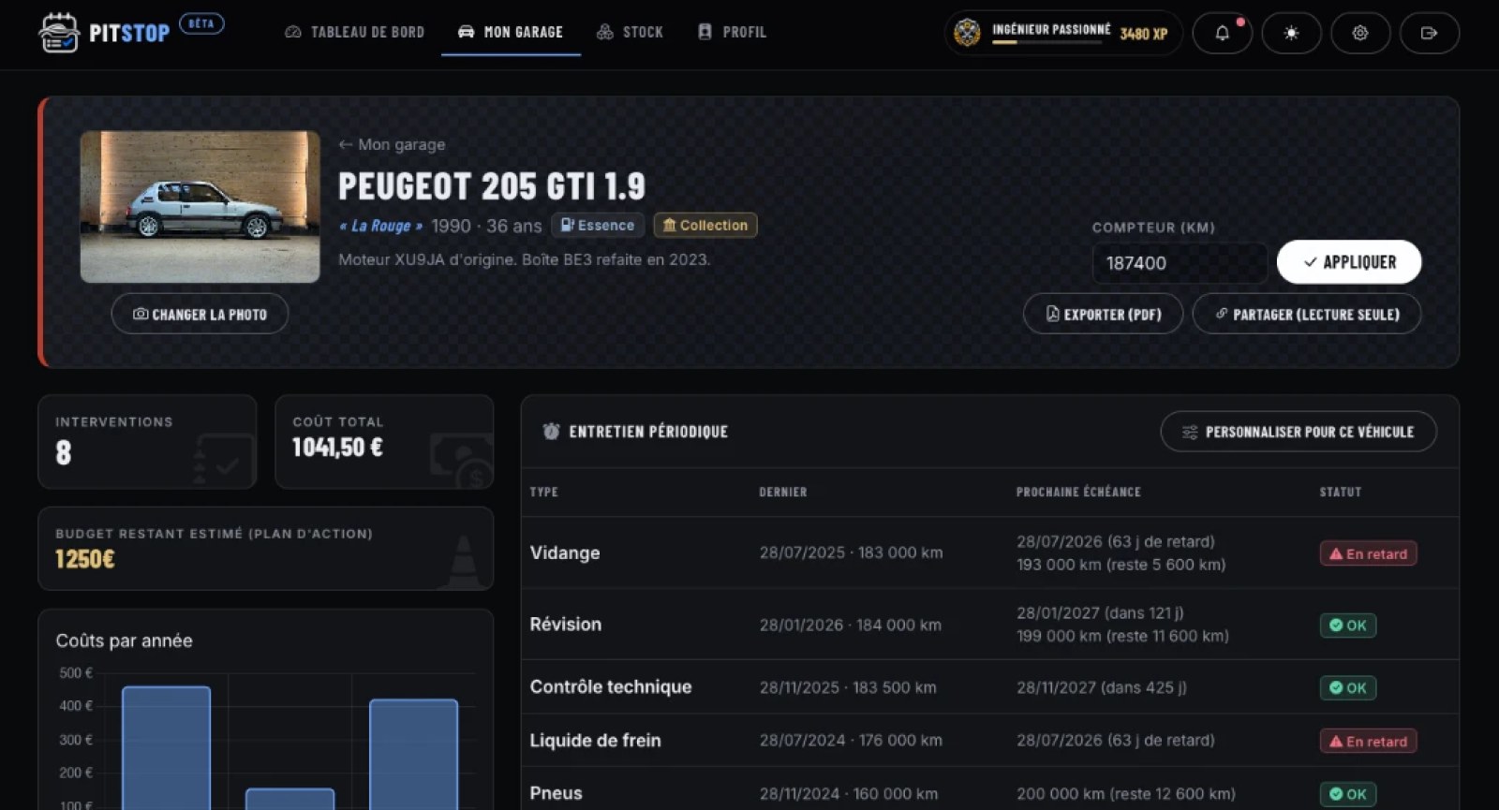Click the Type column header
1499x810 pixels.
pyautogui.click(x=544, y=492)
